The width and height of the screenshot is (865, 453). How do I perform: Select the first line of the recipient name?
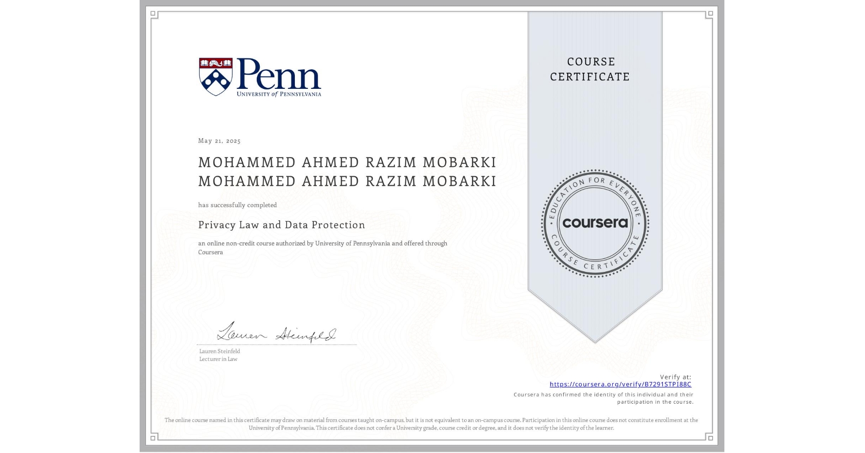click(347, 162)
